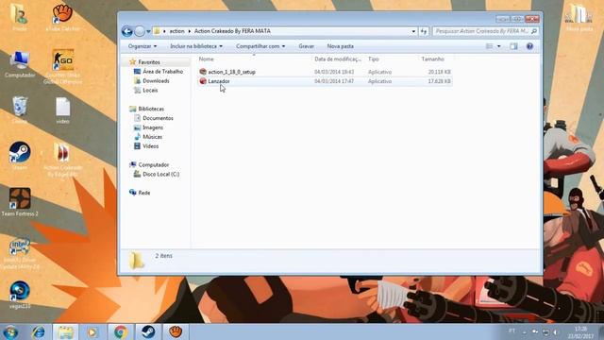Select 'Action Crakeado By FERA MATA' breadcrumb

coord(232,31)
